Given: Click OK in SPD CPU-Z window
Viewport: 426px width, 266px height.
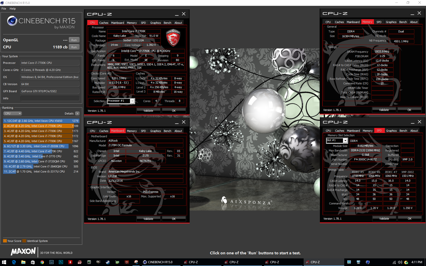Looking at the screenshot, I should click(x=409, y=219).
